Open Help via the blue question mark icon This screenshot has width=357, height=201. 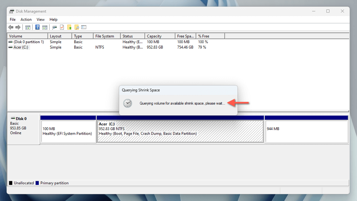pyautogui.click(x=37, y=27)
